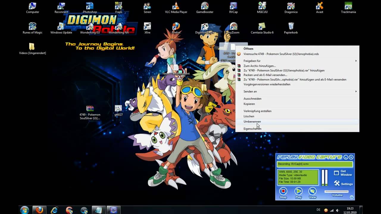Image resolution: width=381 pixels, height=214 pixels.
Task: Select the PATCH folder on desktop
Action: pyautogui.click(x=204, y=90)
